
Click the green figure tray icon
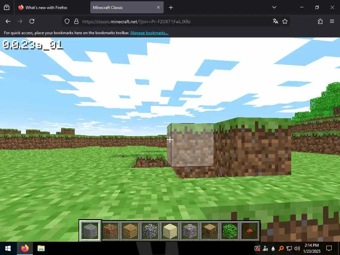265,248
